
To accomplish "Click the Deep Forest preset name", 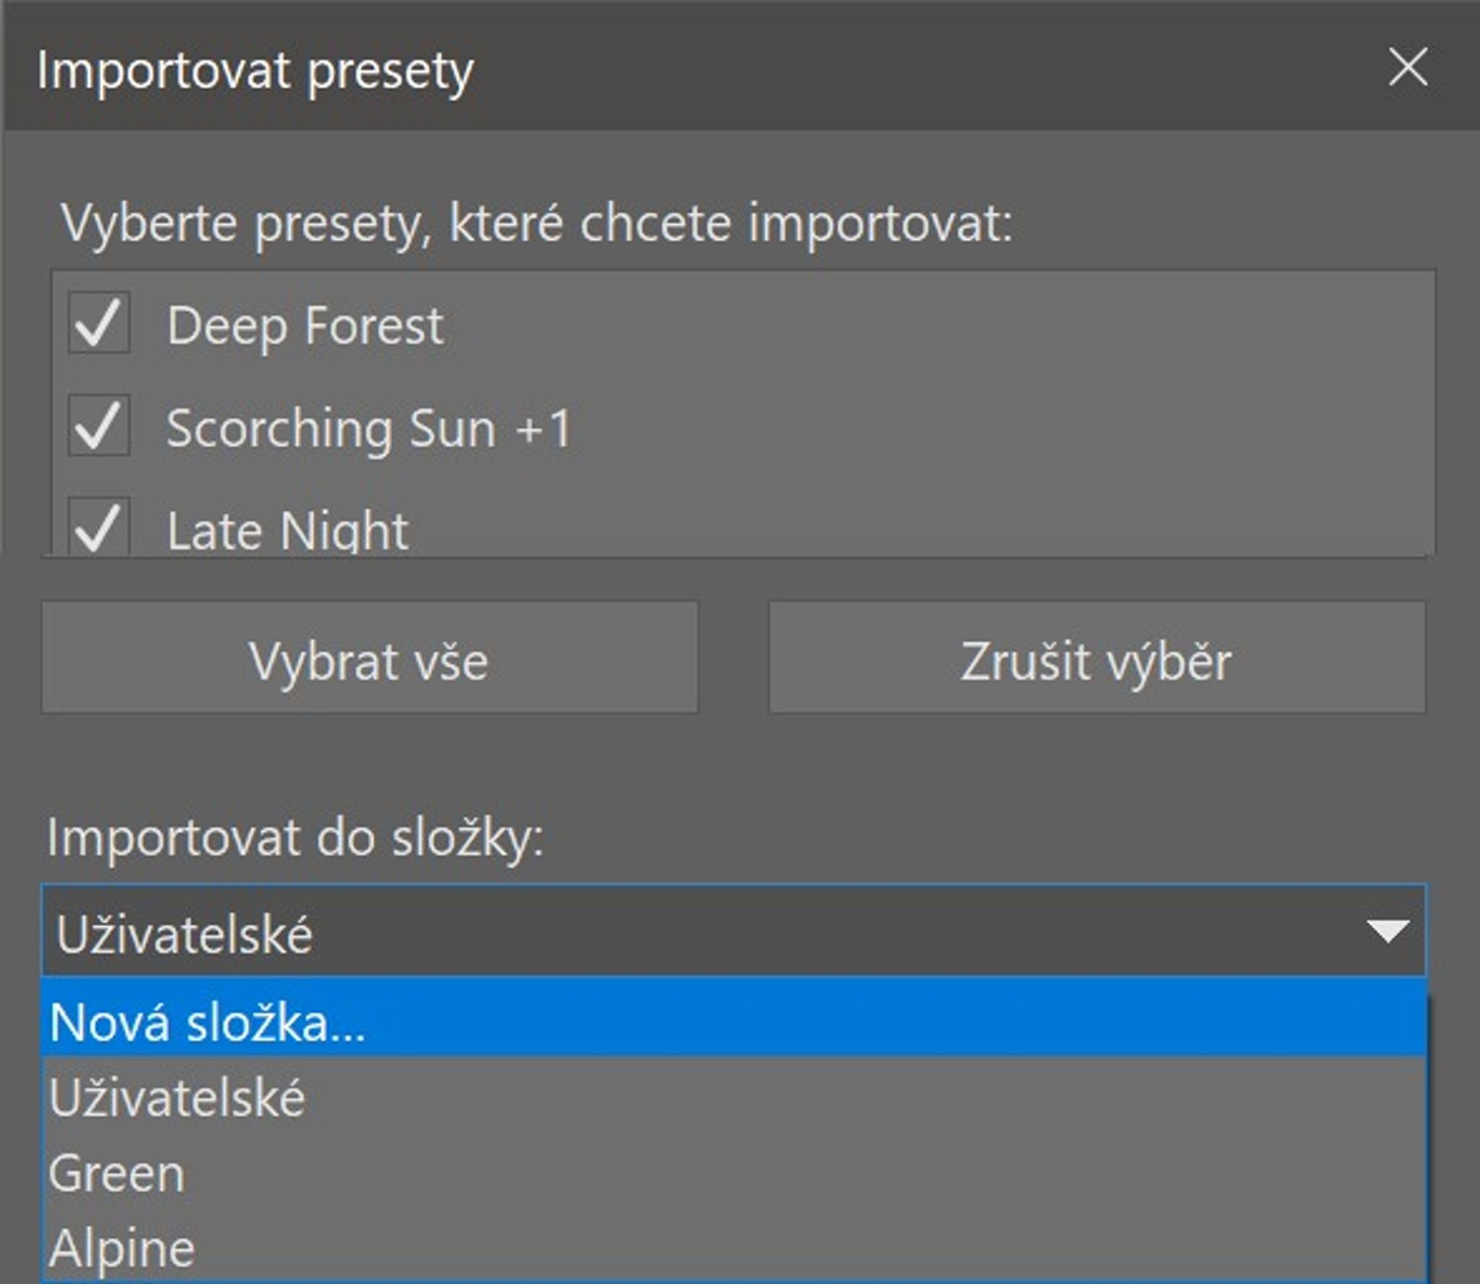I will [x=305, y=327].
